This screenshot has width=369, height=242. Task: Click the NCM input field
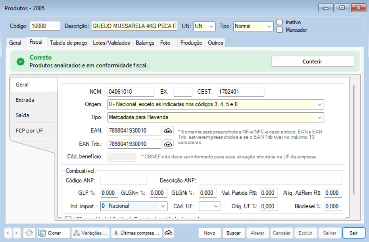pos(131,92)
